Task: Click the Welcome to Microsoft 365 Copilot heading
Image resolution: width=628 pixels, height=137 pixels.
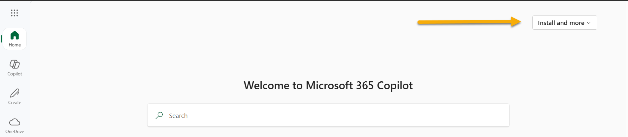Action: pos(328,86)
